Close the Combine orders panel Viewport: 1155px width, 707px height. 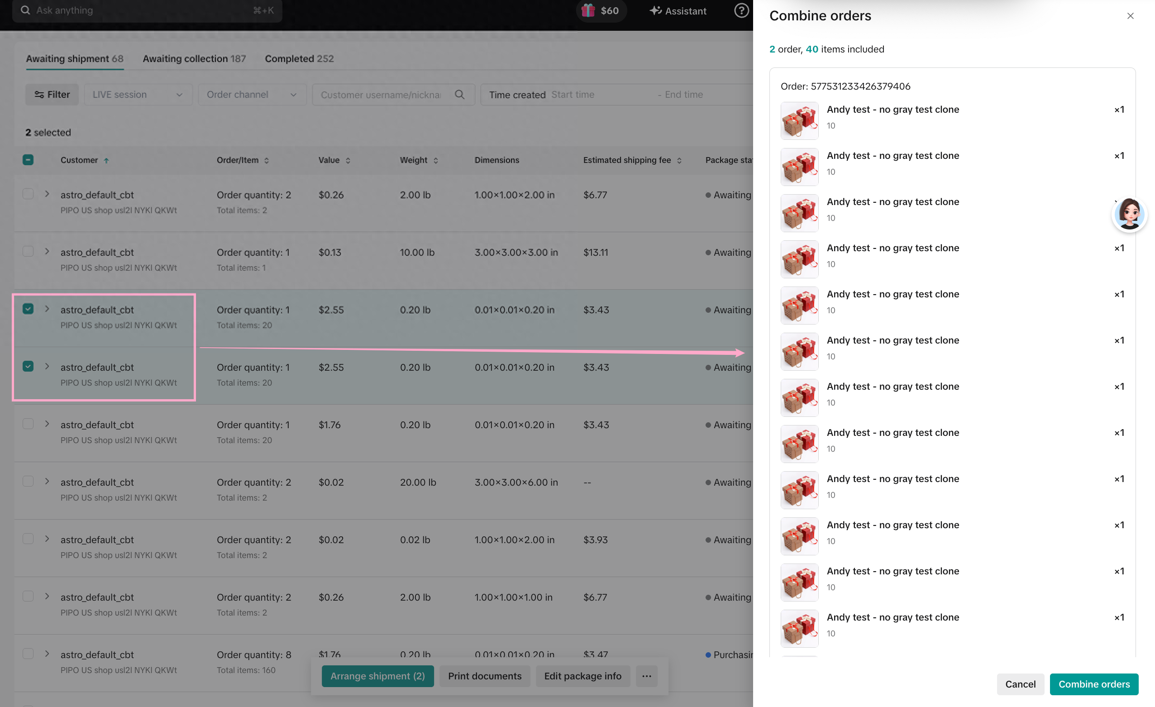click(x=1130, y=16)
